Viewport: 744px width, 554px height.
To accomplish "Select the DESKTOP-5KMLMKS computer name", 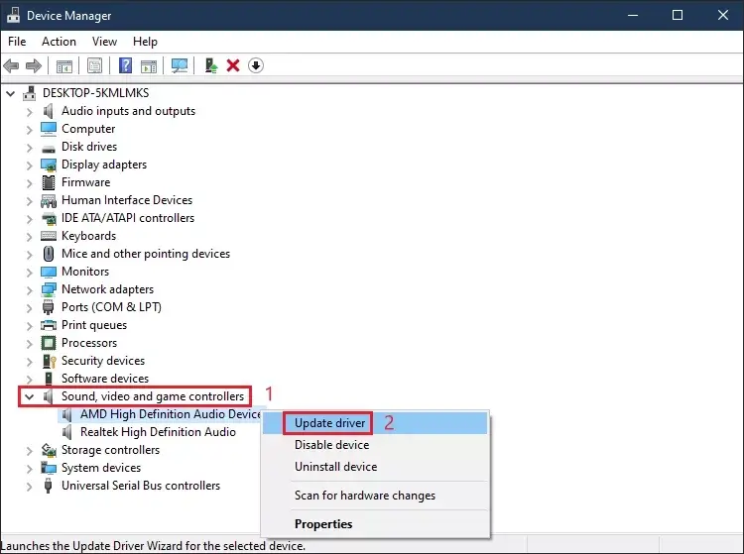I will tap(96, 93).
